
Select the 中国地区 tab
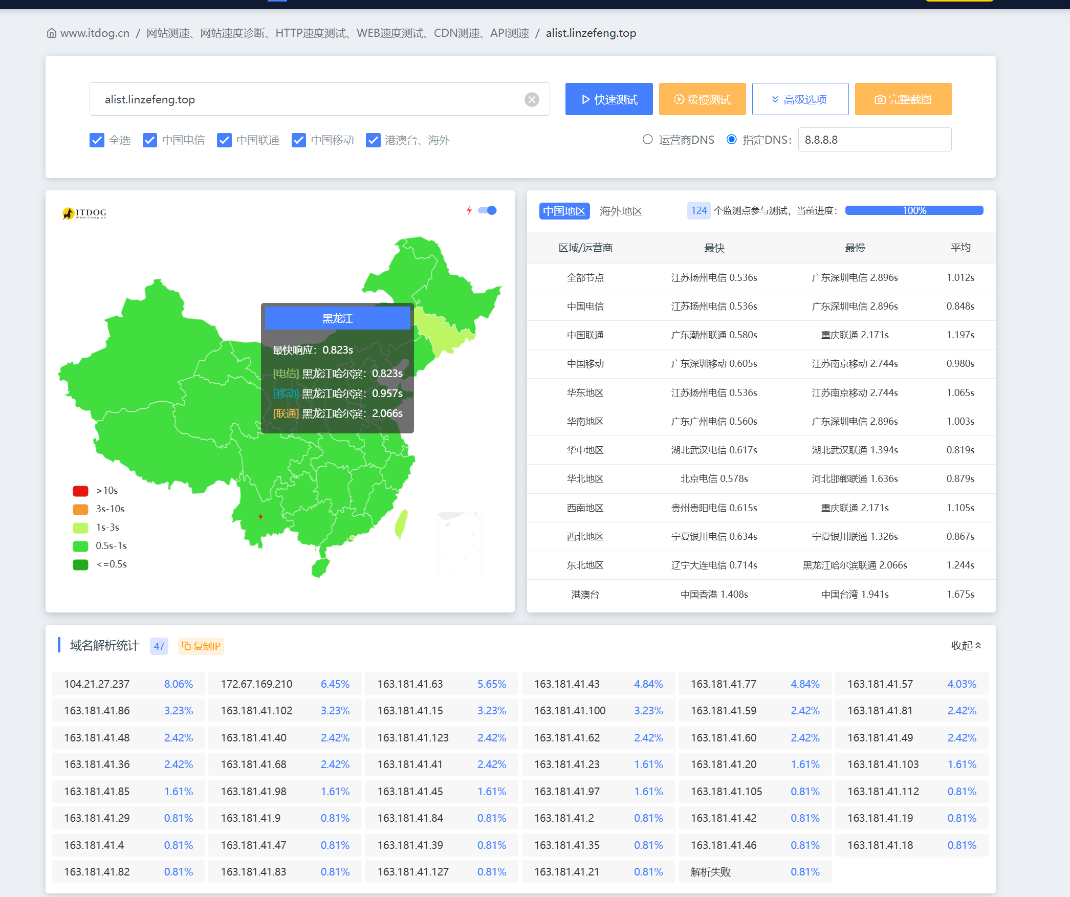(564, 211)
